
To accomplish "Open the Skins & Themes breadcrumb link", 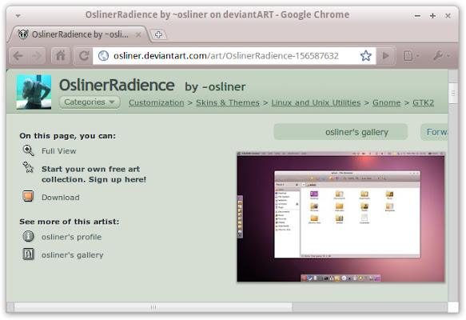I will point(228,102).
